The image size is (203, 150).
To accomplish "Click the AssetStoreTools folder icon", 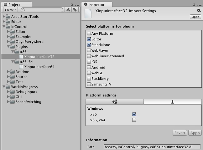I will click(8, 16).
